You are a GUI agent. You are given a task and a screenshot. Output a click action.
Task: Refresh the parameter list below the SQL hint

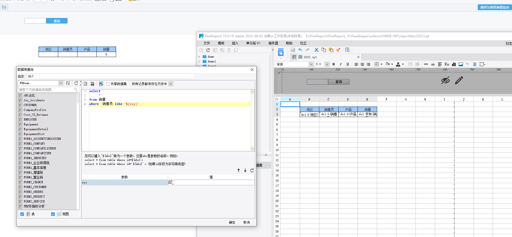[252, 170]
